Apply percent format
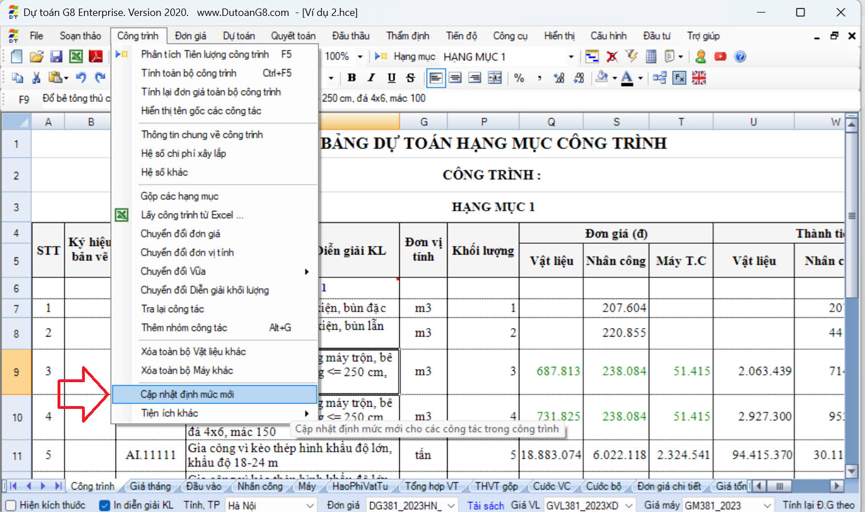 click(519, 77)
